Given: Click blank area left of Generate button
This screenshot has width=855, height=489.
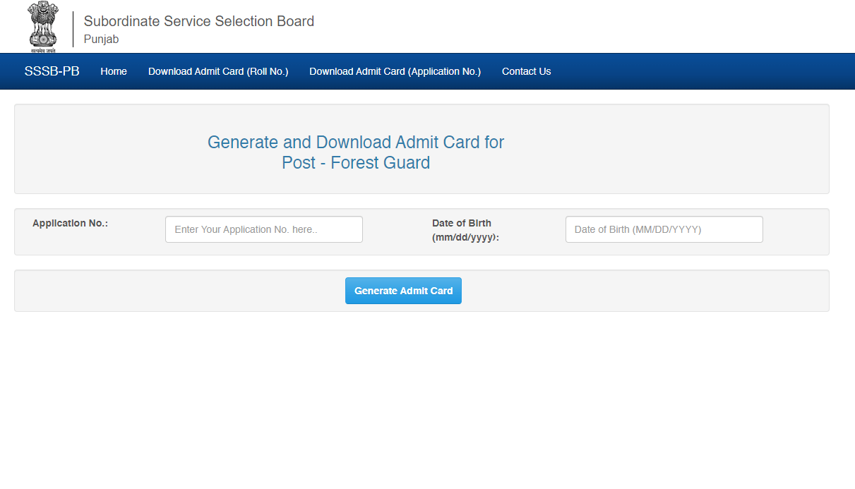Looking at the screenshot, I should 177,291.
